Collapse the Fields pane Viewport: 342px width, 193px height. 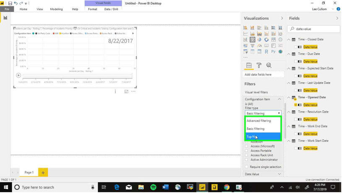pos(337,18)
